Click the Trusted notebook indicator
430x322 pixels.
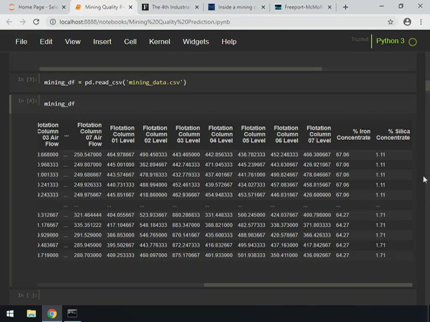[x=360, y=39]
